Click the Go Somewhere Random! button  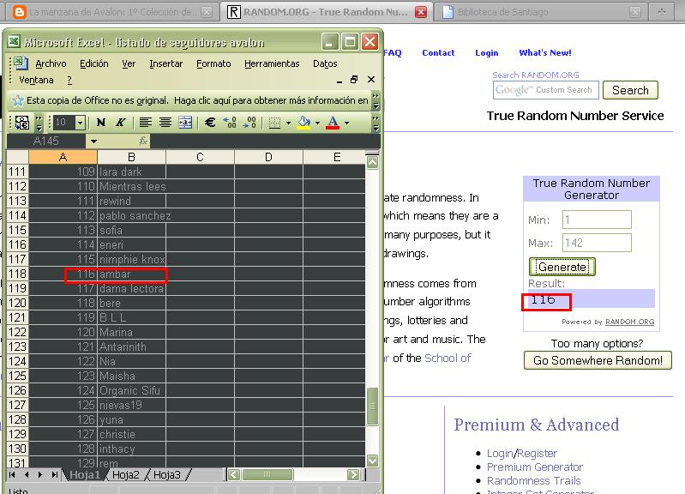[x=598, y=360]
